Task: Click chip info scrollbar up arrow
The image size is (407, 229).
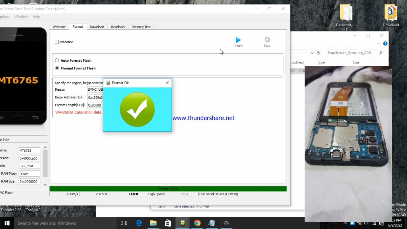Action: (45, 147)
